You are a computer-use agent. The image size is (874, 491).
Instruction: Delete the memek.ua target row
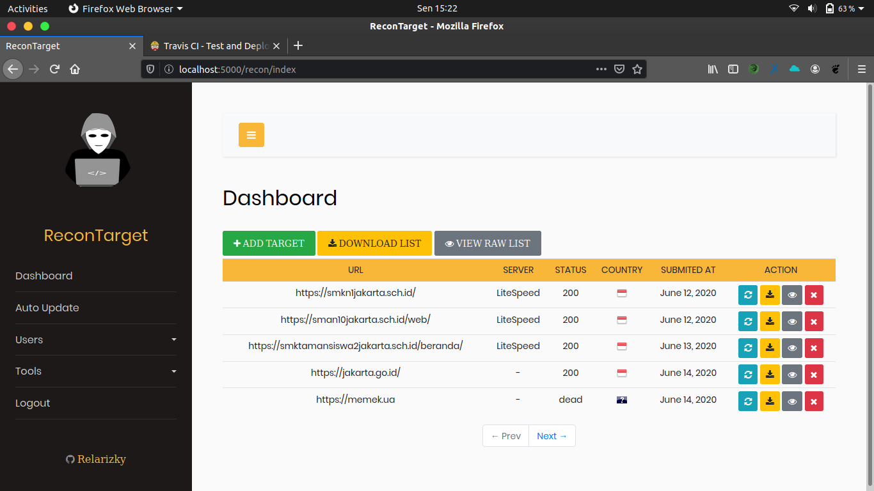pos(814,401)
